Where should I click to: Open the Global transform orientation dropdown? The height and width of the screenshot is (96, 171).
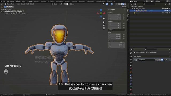point(55,4)
